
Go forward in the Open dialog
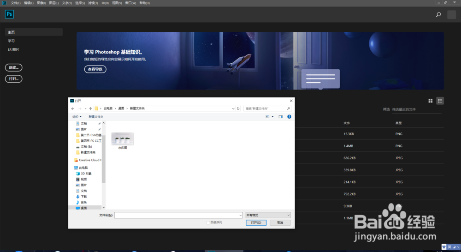pyautogui.click(x=80, y=108)
